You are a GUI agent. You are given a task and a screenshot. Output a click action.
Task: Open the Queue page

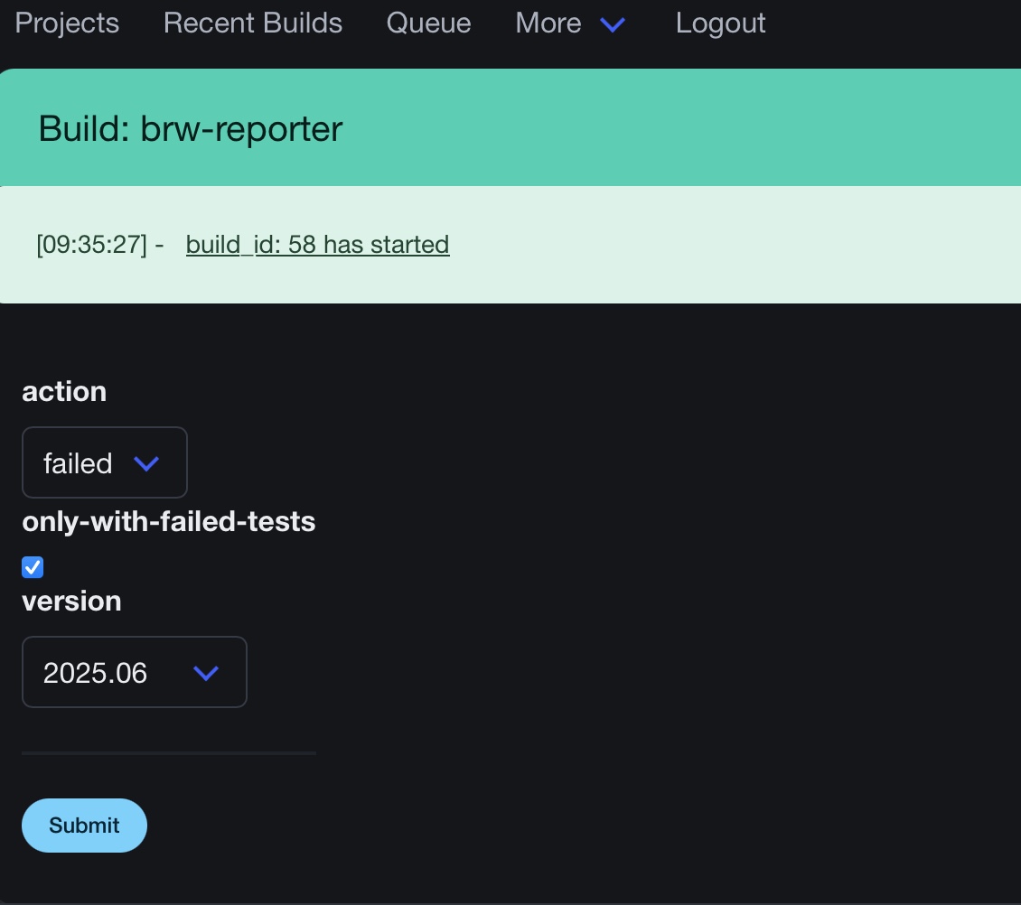(428, 23)
